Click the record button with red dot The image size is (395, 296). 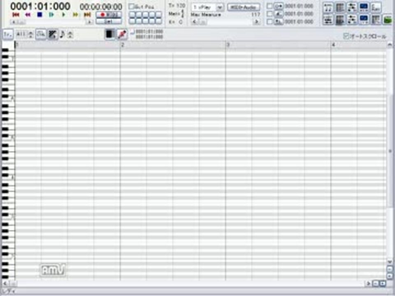tap(109, 15)
